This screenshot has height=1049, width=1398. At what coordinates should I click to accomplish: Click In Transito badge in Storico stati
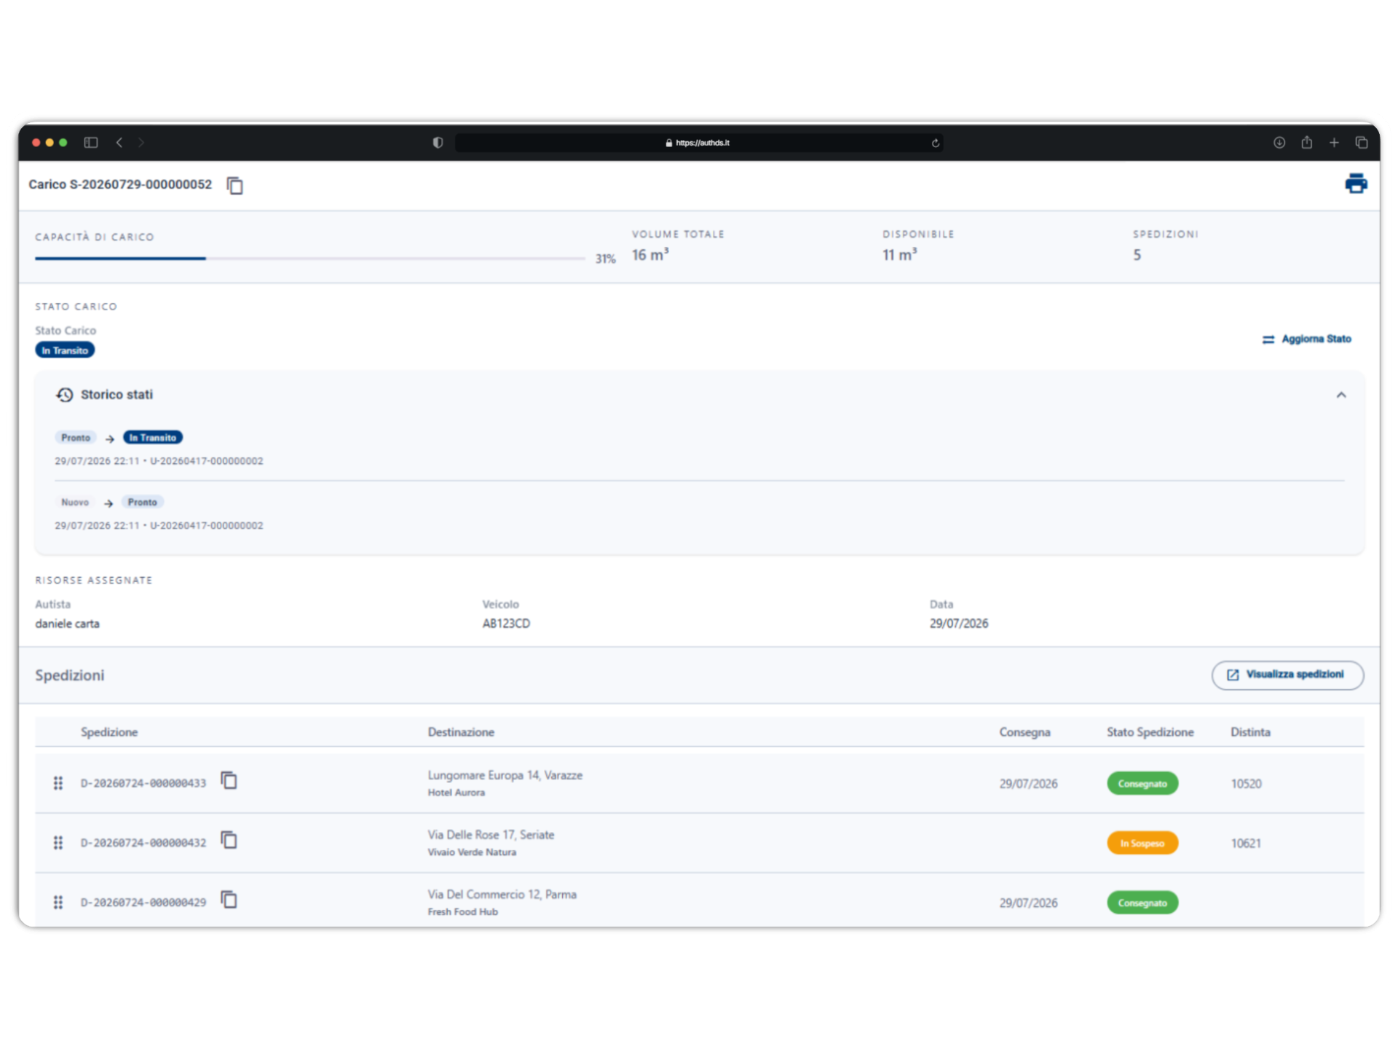(153, 438)
